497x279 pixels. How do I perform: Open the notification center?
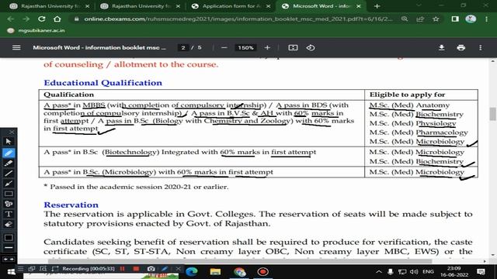[481, 272]
